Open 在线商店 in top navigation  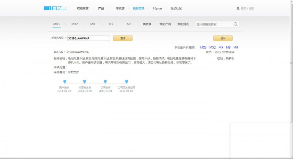tap(83, 8)
